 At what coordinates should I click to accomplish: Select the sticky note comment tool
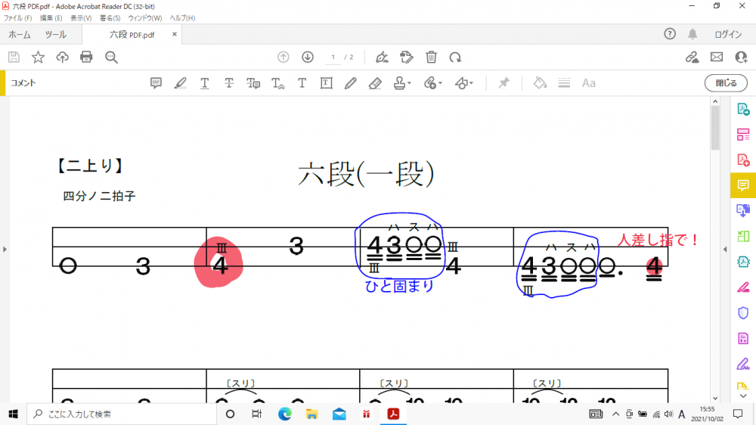pyautogui.click(x=156, y=83)
